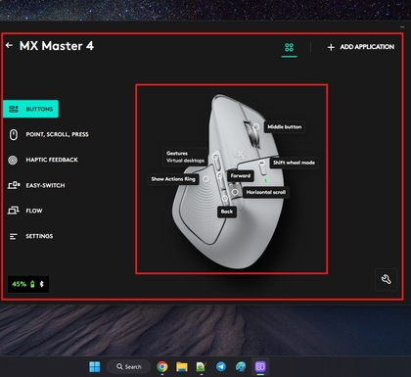The height and width of the screenshot is (377, 411).
Task: Click the scroll wheel hotspot circle on mouse
Action: [x=256, y=126]
